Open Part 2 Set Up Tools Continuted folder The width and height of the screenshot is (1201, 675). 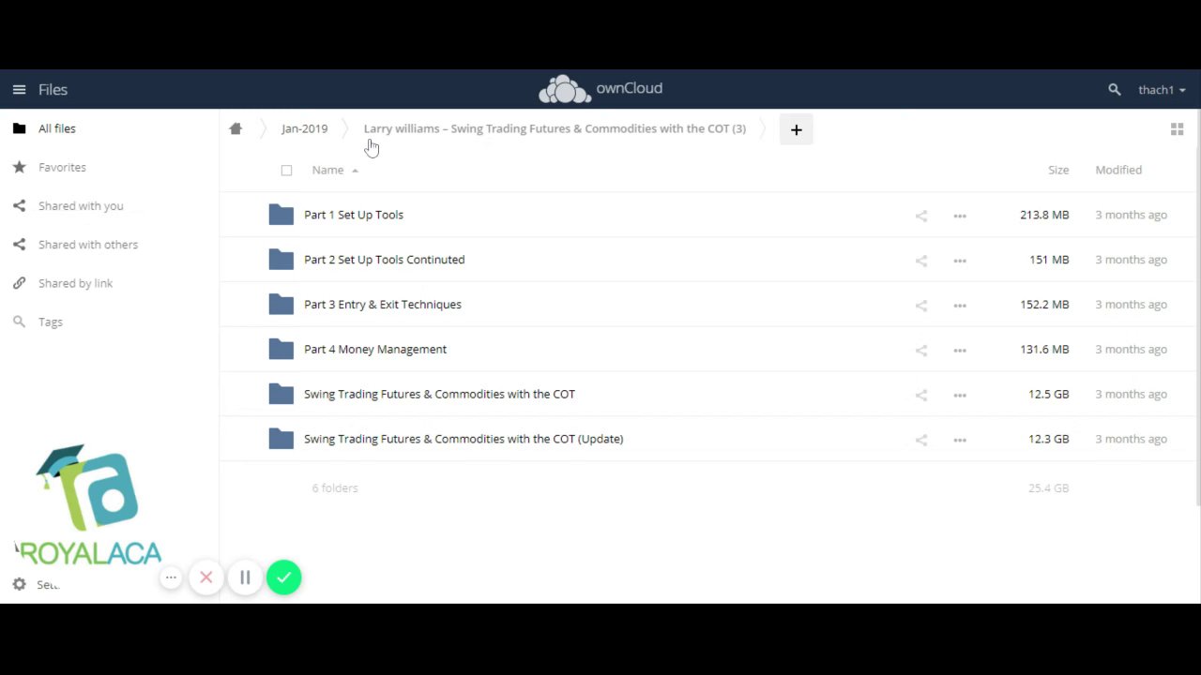click(x=384, y=260)
